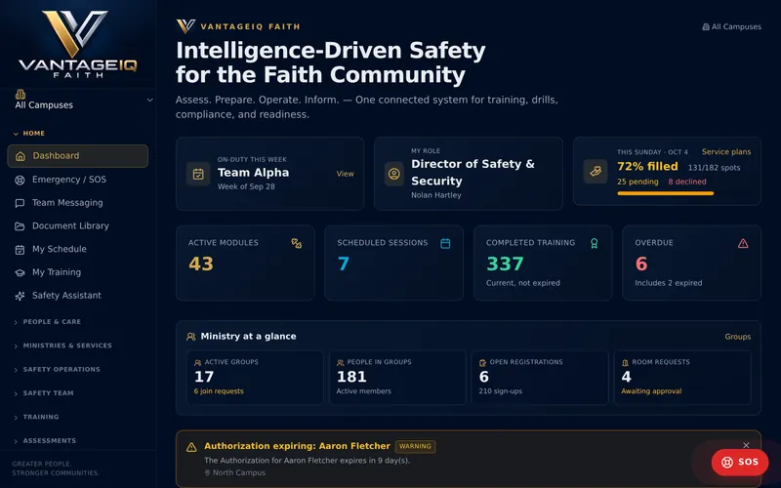This screenshot has height=488, width=781.
Task: Click the hand icon in This Sunday card
Action: tap(596, 172)
